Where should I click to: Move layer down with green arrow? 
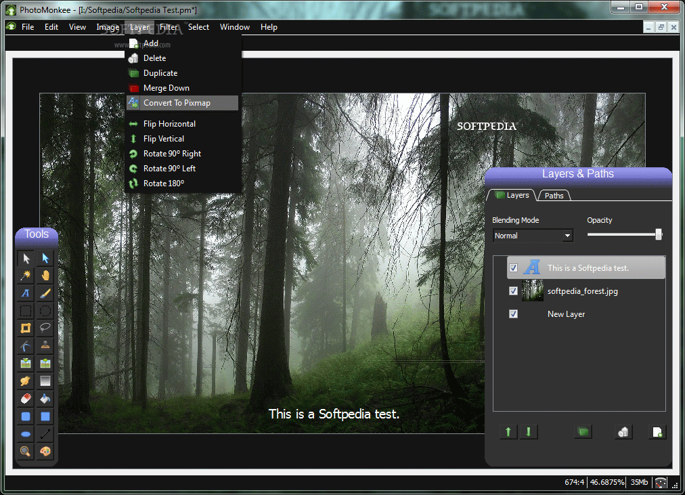tap(529, 432)
